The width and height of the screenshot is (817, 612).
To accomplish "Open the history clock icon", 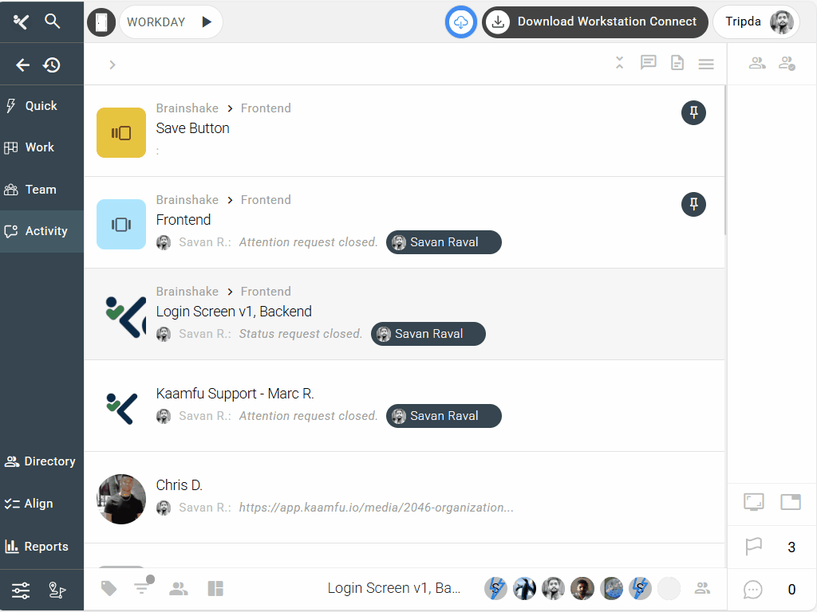I will [x=53, y=65].
